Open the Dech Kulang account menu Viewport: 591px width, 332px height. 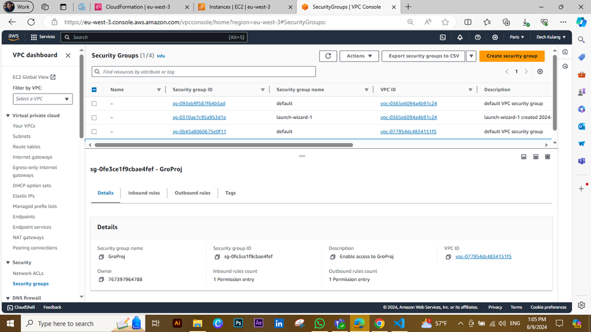(551, 37)
